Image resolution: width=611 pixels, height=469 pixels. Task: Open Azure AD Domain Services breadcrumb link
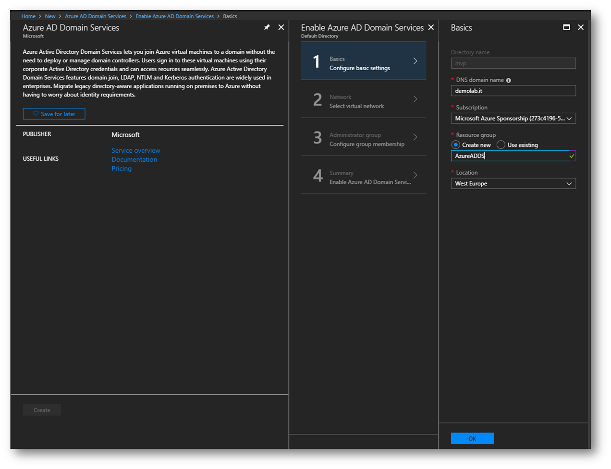coord(96,16)
